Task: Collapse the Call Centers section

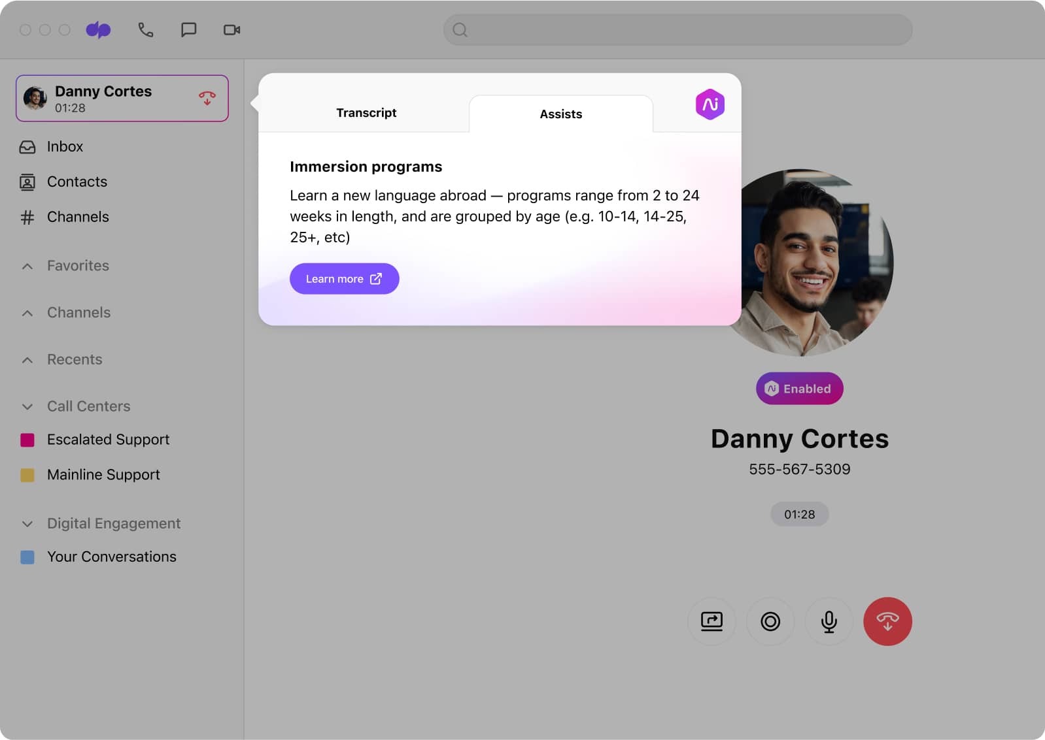Action: [x=27, y=406]
